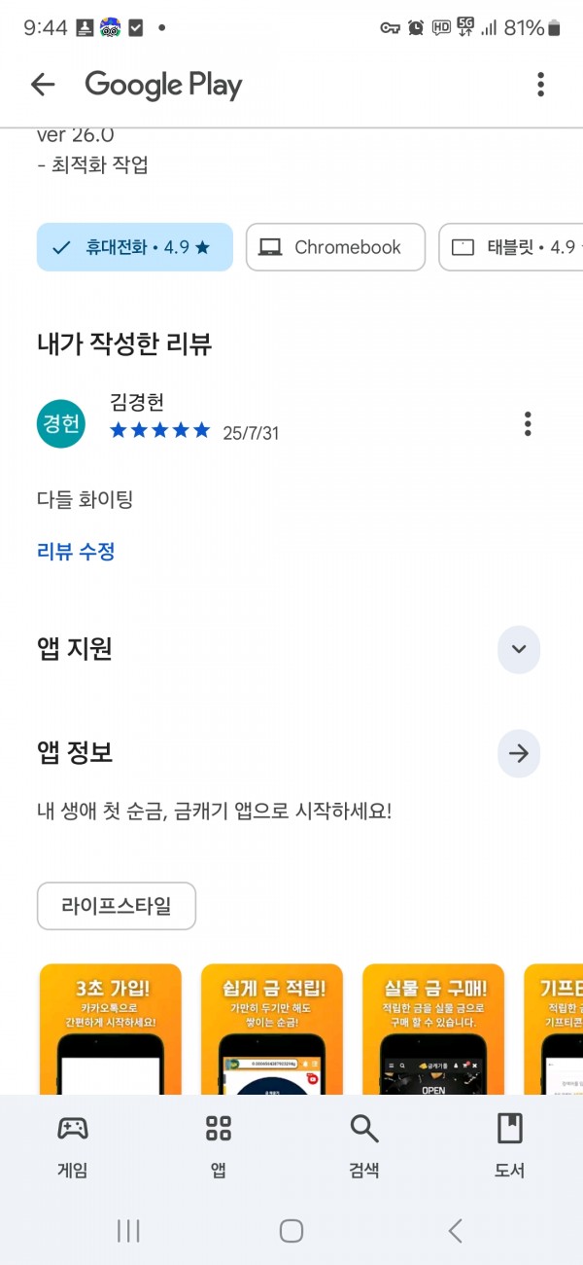Image resolution: width=583 pixels, height=1265 pixels.
Task: Tap the 경헌 profile avatar
Action: [x=61, y=424]
